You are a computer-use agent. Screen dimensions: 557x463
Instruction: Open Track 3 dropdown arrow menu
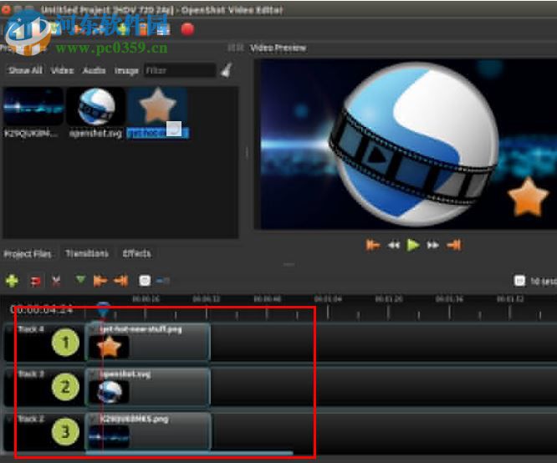[x=9, y=374]
